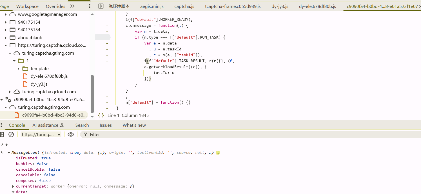The image size is (421, 194).
Task: Open the JavaScript context dropdown
Action: pyautogui.click(x=41, y=135)
